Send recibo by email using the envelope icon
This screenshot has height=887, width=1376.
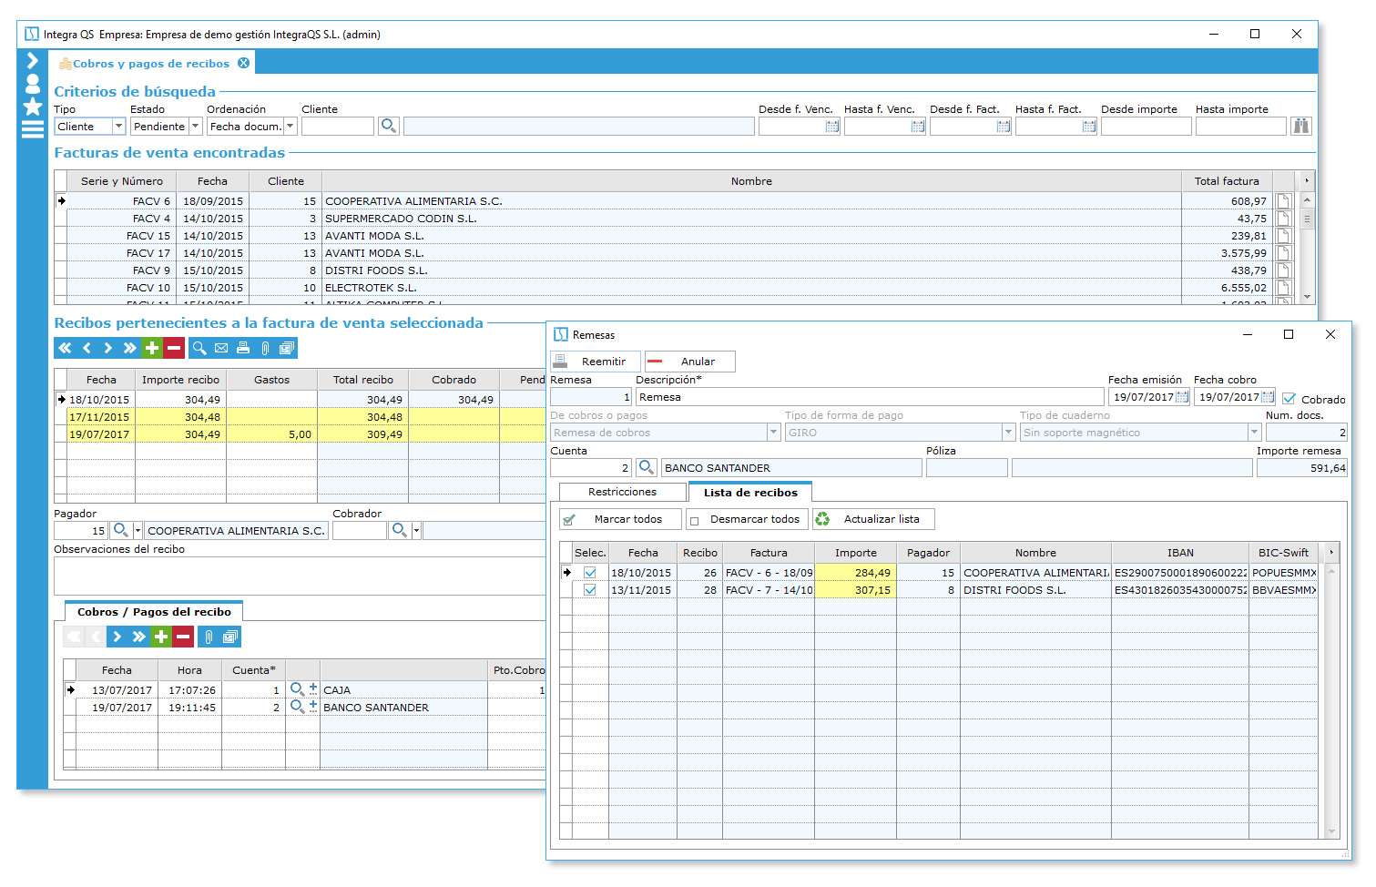coord(221,348)
